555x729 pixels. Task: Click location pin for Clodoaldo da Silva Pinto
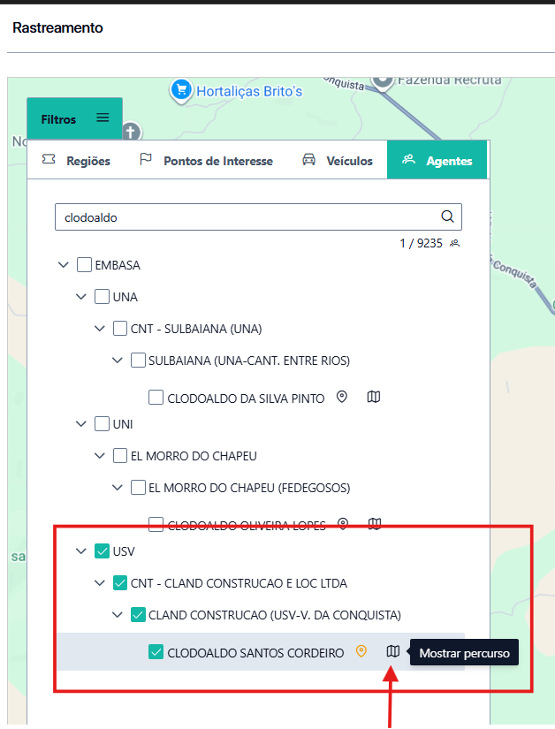[342, 398]
